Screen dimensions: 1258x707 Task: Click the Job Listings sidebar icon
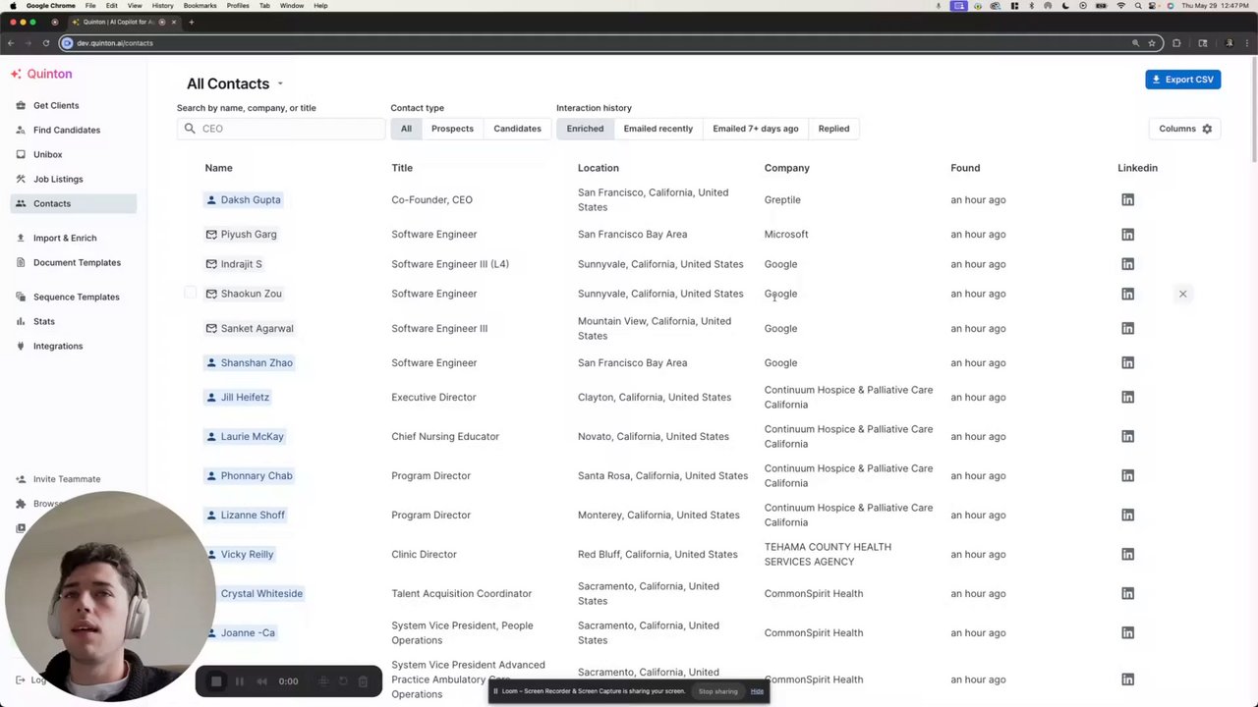(22, 179)
